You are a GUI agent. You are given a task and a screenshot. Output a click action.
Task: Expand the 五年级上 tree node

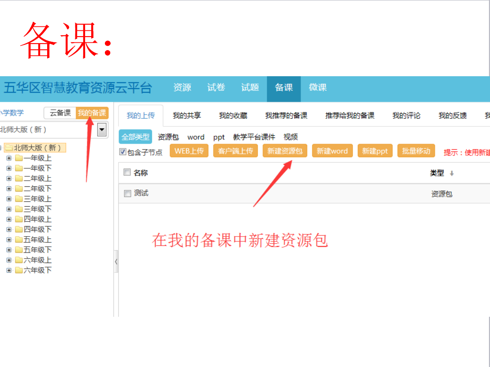(x=9, y=240)
